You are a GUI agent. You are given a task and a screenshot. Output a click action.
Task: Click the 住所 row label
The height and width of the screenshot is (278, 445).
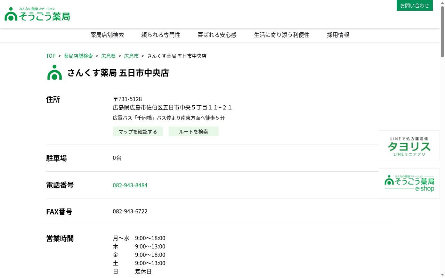click(x=53, y=99)
